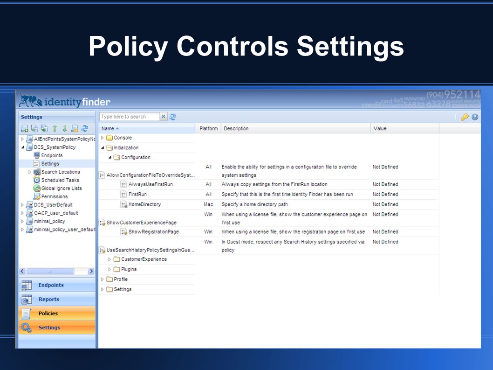
Task: Select Permissions in tree
Action: pos(55,196)
